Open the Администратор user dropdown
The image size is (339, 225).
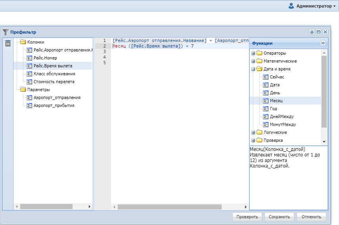pos(313,6)
